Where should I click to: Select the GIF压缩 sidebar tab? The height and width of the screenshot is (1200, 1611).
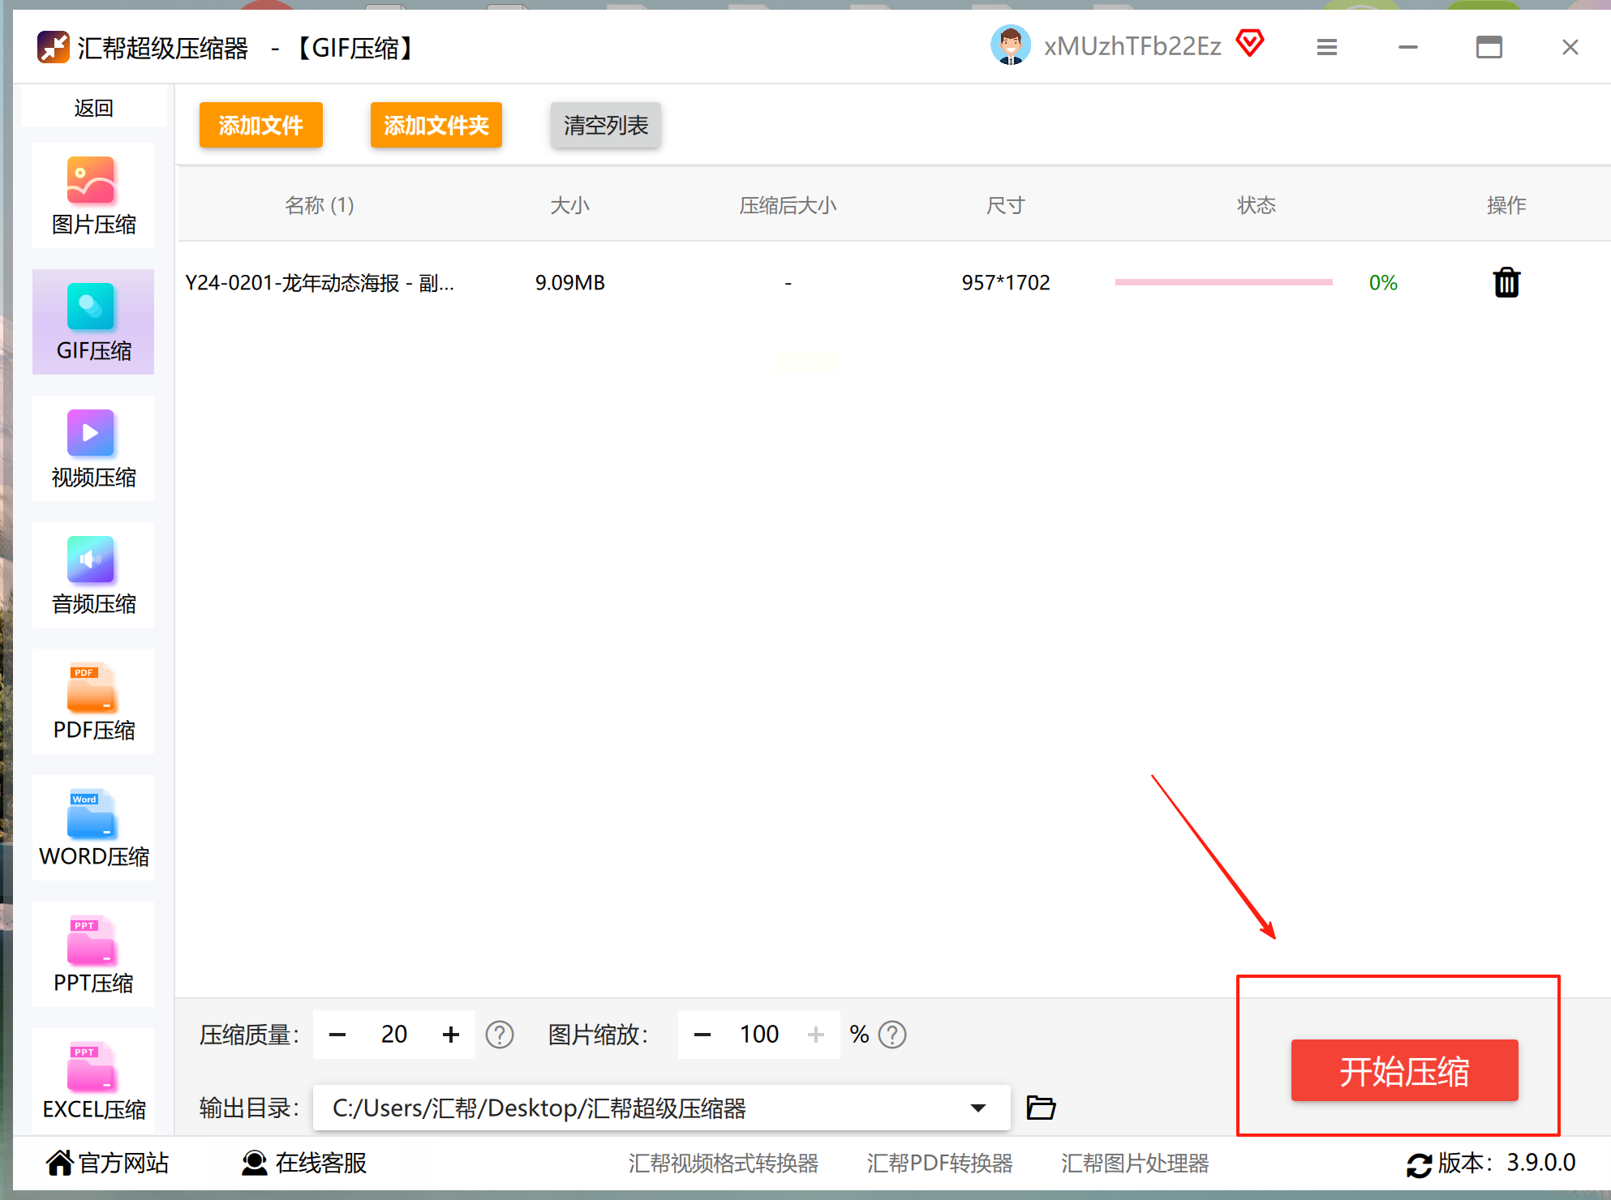[93, 322]
